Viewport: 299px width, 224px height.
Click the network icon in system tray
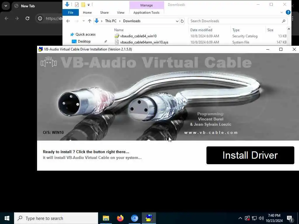click(254, 218)
